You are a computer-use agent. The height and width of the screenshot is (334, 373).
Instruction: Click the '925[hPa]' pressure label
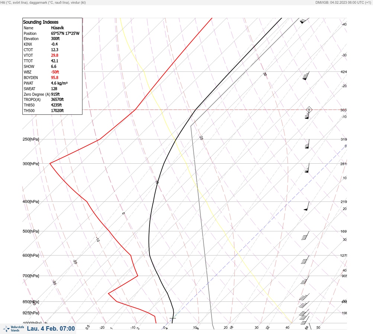[31, 313]
